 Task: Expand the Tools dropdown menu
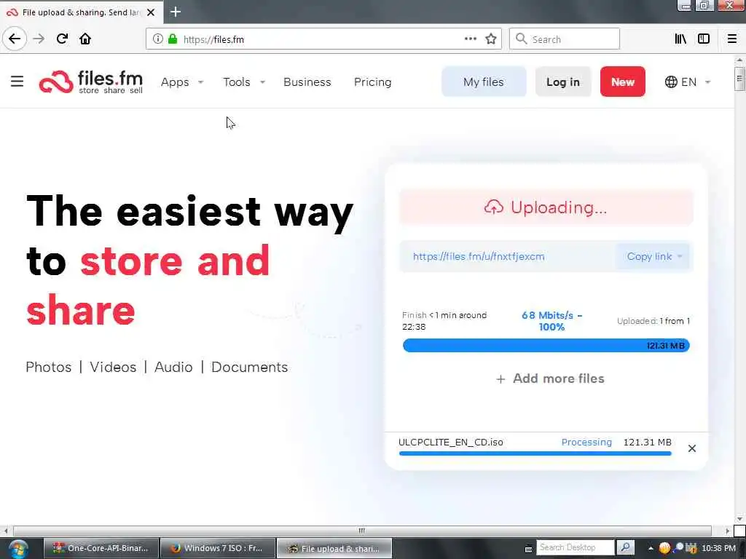coord(244,82)
